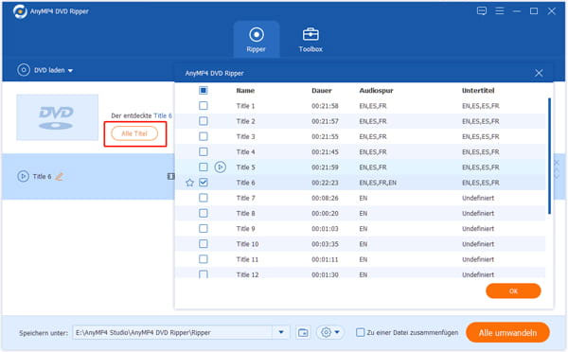Click the dialog vertical scrollbar
The height and width of the screenshot is (352, 568).
pos(549,156)
